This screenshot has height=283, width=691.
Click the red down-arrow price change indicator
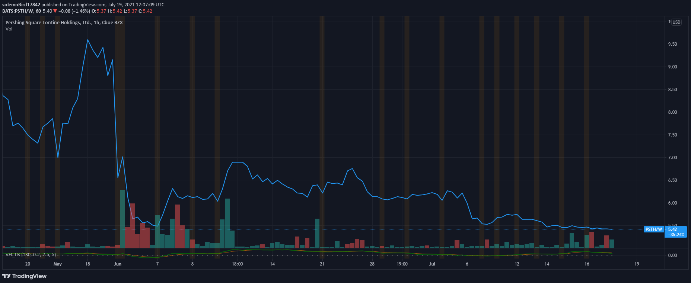tap(55, 11)
